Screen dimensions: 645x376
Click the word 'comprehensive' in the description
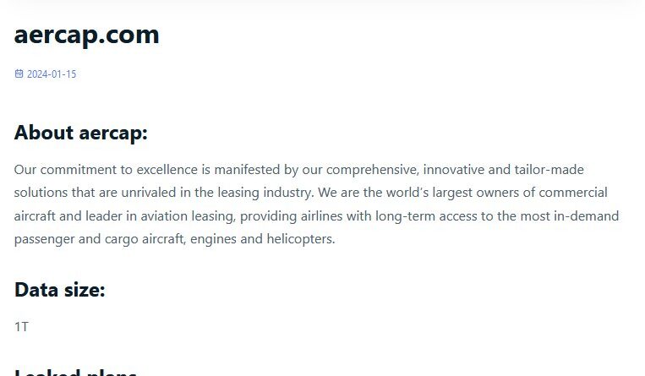(x=372, y=170)
